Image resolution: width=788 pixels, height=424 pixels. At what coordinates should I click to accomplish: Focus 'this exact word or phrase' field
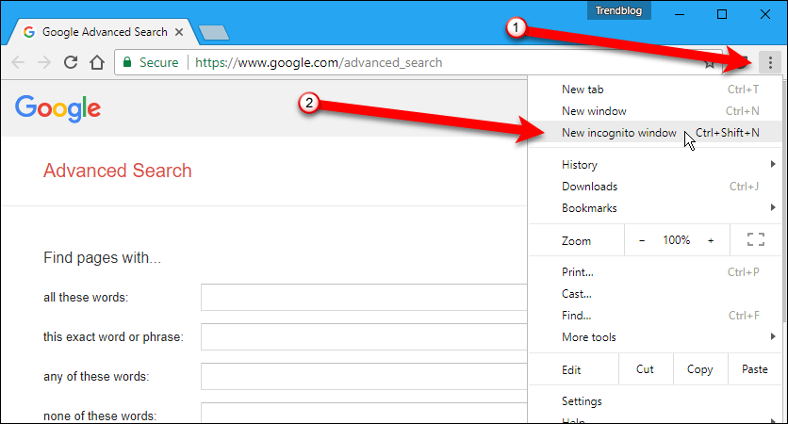(x=364, y=336)
